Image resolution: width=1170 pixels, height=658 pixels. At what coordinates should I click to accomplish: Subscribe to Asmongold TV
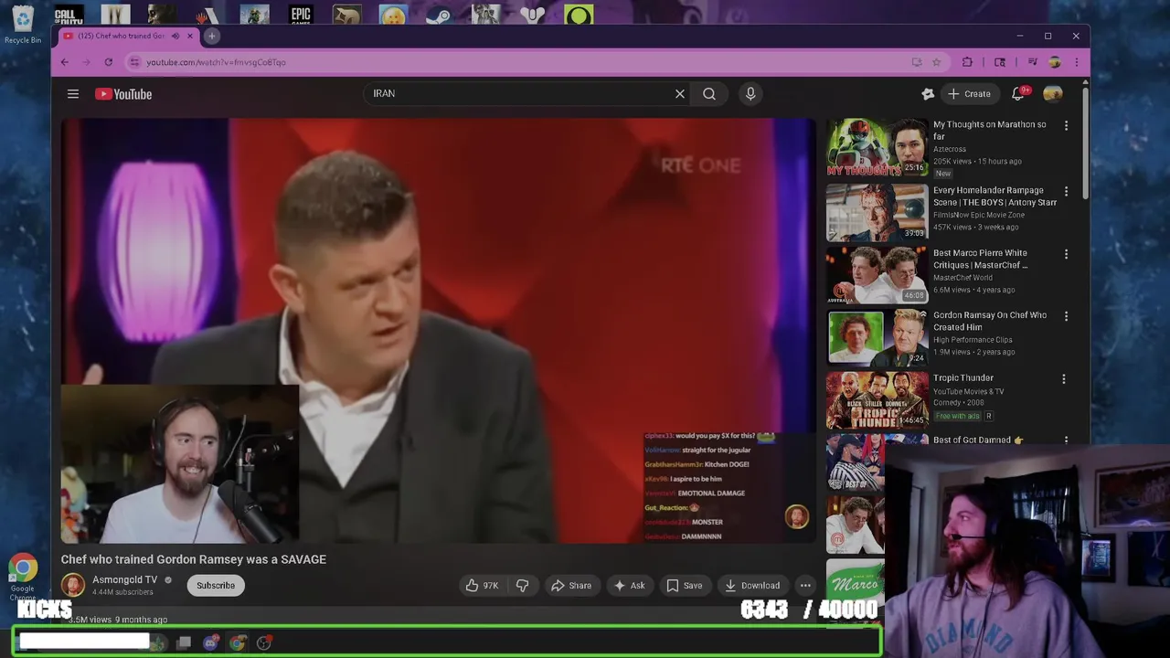pyautogui.click(x=216, y=585)
